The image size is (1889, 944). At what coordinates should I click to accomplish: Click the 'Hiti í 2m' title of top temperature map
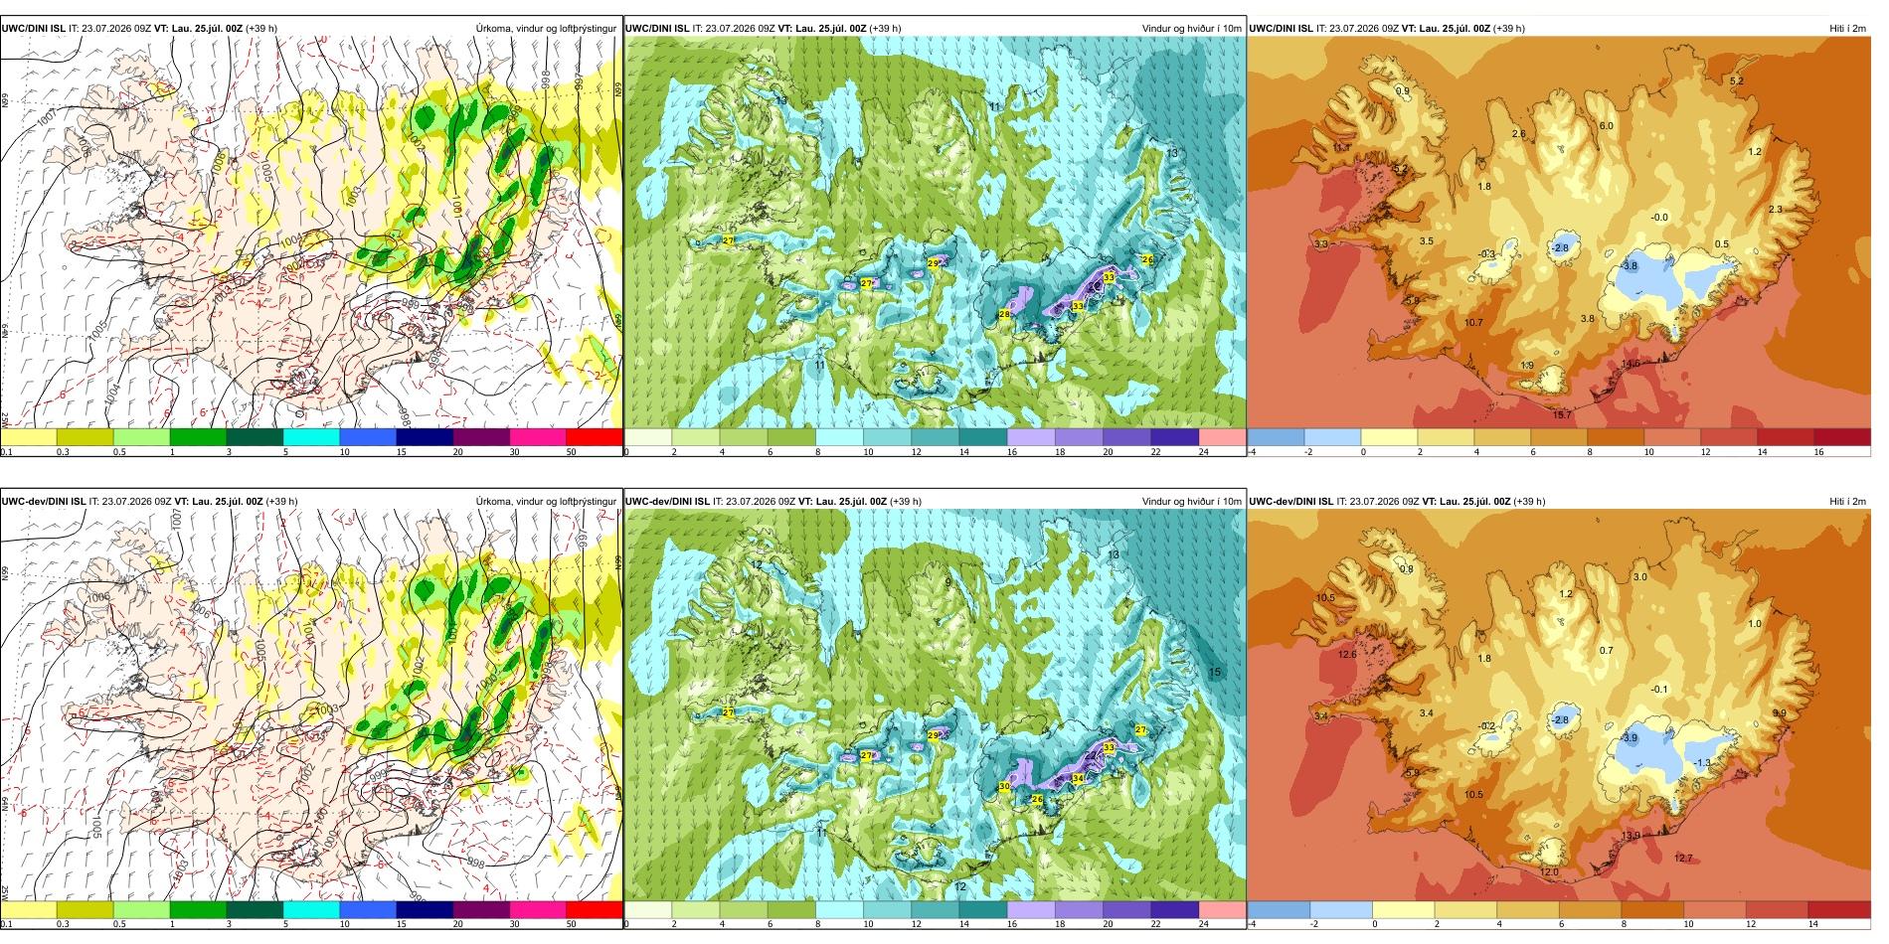click(1847, 29)
